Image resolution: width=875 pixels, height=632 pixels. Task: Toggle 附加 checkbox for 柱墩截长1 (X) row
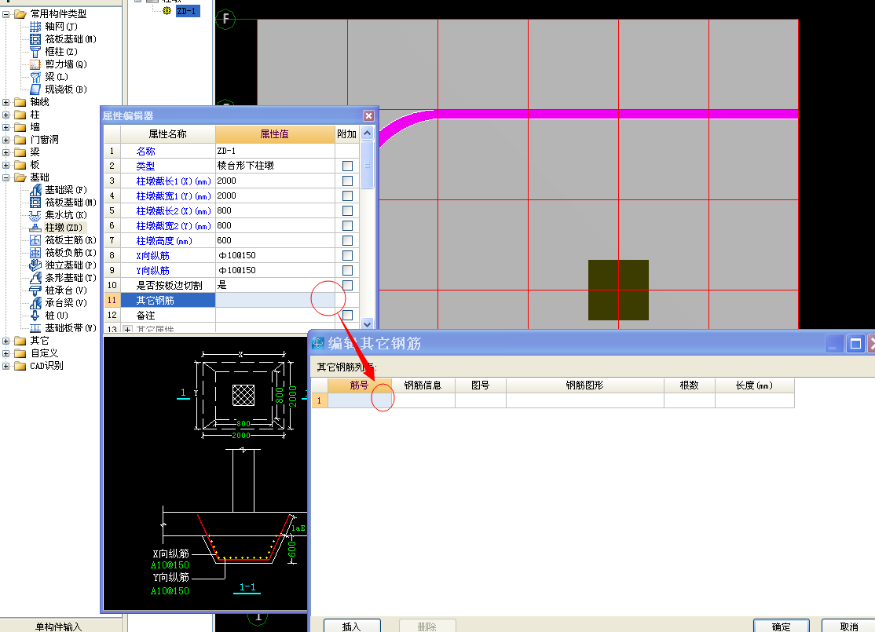point(347,181)
